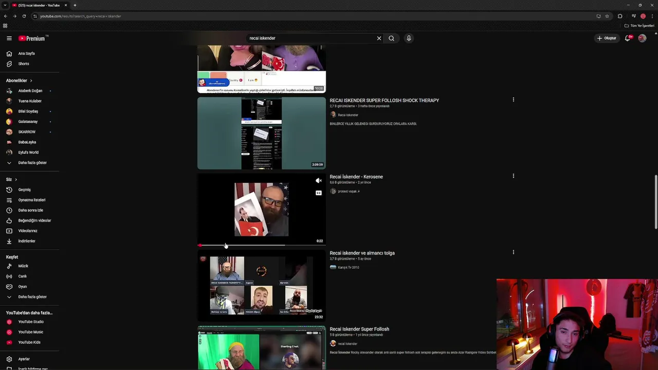Open notifications bell

click(628, 39)
